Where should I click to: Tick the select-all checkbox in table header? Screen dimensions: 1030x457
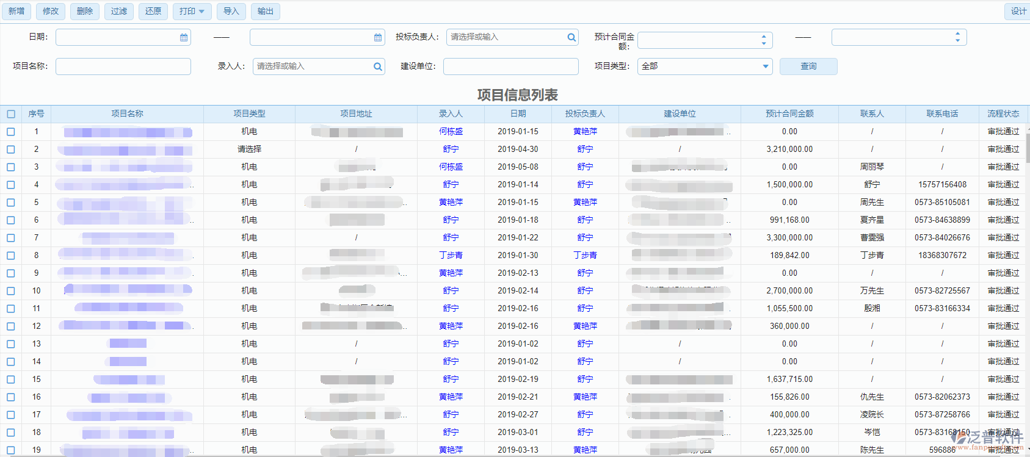tap(11, 114)
